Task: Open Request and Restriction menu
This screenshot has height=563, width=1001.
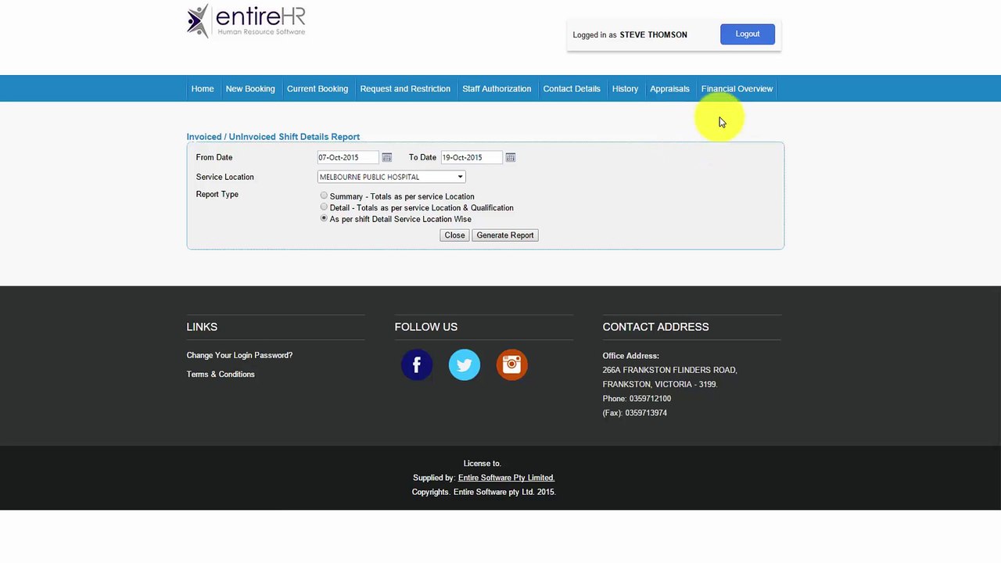Action: click(x=405, y=88)
